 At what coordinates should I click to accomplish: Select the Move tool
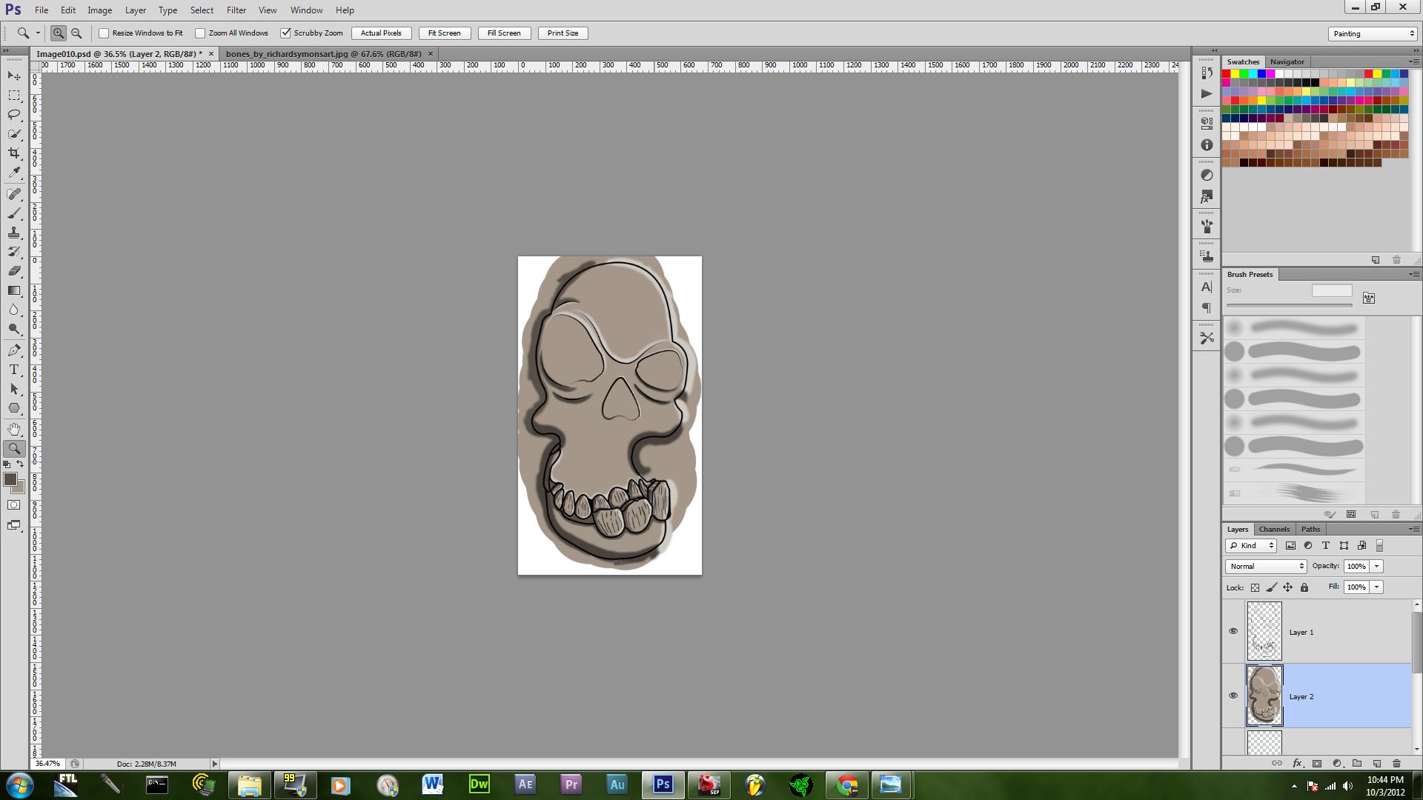[x=14, y=76]
